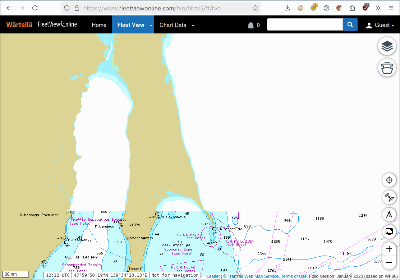Viewport: 400px width, 280px height.
Task: Zoom in on the chart
Action: tap(389, 249)
